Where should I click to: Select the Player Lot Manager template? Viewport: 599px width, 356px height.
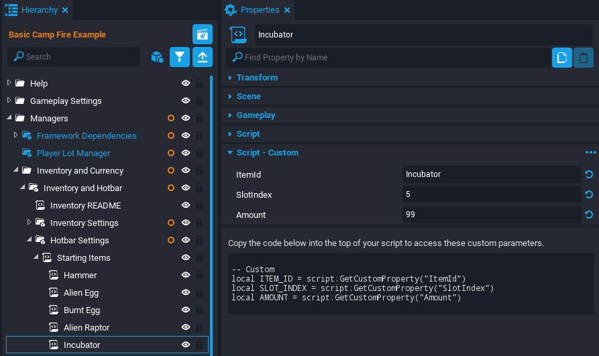73,153
